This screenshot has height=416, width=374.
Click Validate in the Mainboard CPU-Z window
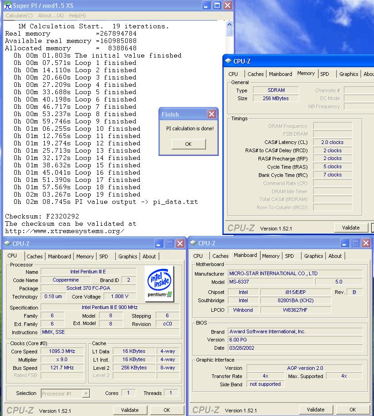316,410
